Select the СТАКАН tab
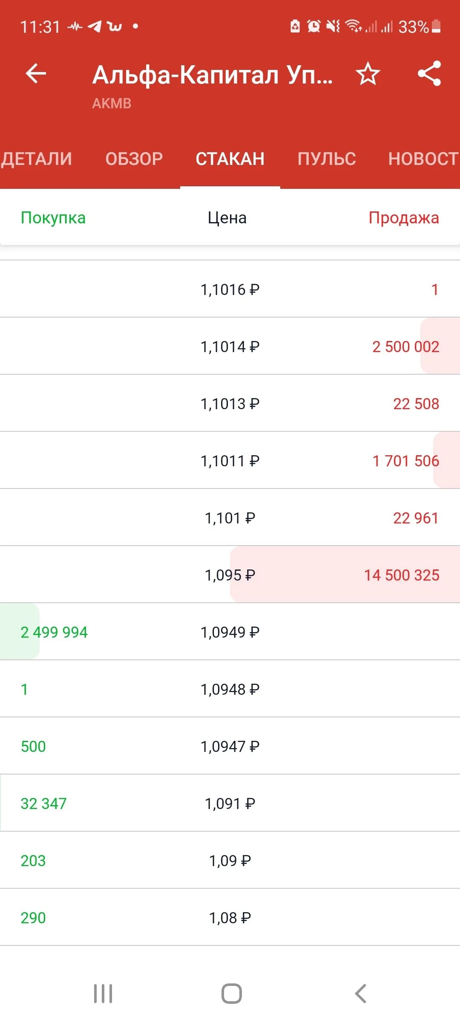 [230, 159]
